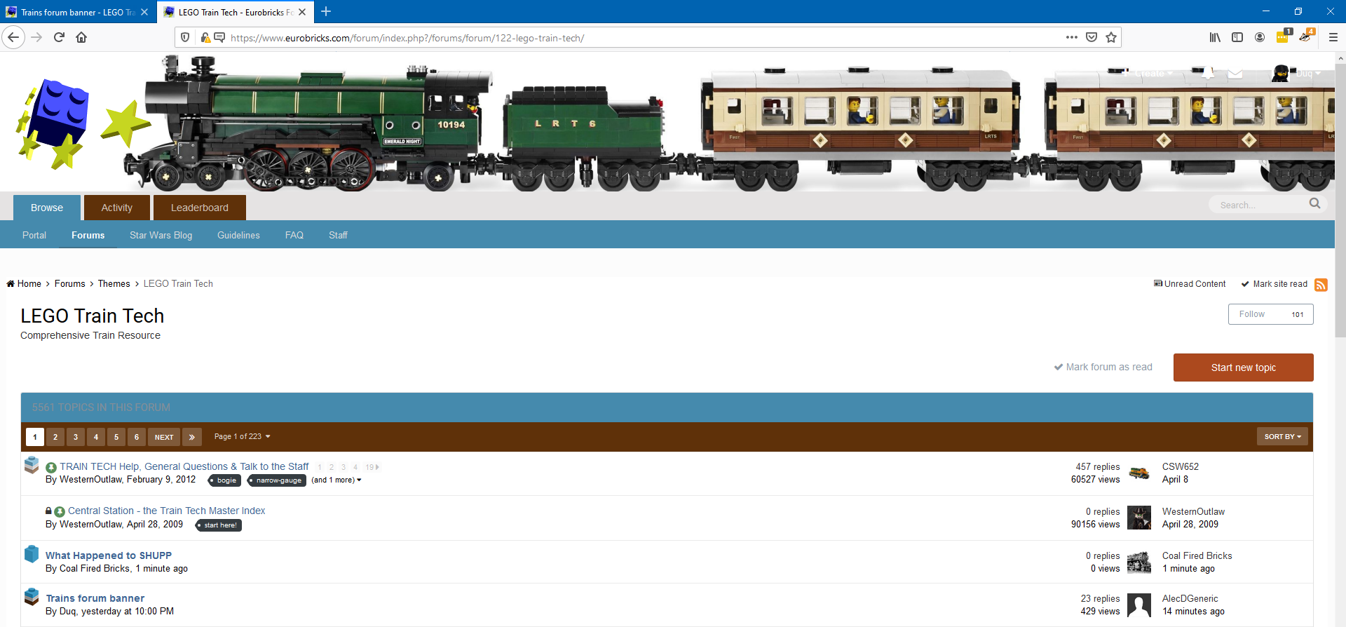This screenshot has width=1346, height=627.
Task: Open the yellow extension icon with badge 1
Action: point(1283,36)
